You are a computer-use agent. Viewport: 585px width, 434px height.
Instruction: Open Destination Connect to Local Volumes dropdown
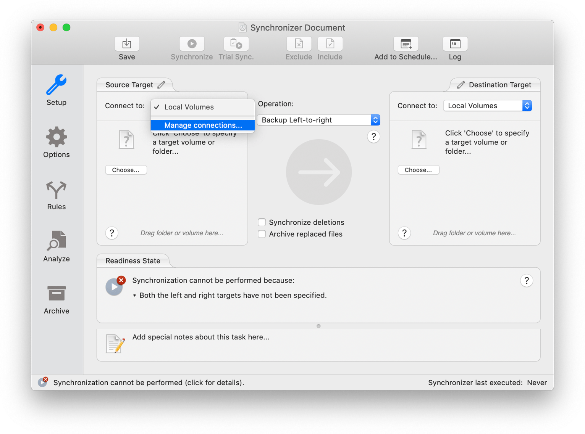tap(487, 106)
